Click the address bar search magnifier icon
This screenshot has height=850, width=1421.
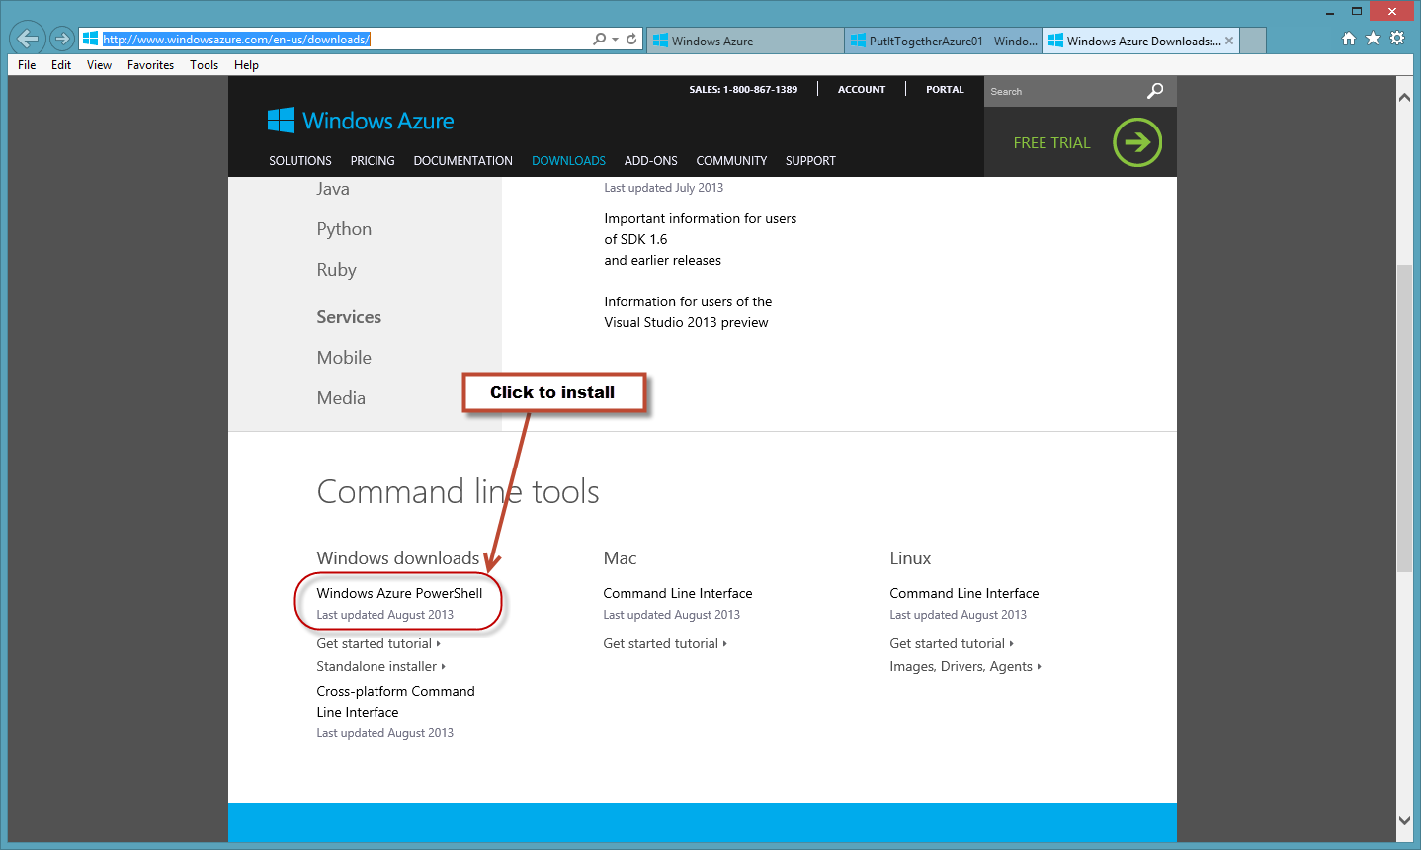pos(599,40)
